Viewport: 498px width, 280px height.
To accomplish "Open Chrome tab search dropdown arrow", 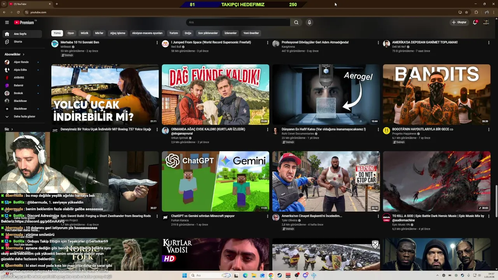I will tap(4, 4).
